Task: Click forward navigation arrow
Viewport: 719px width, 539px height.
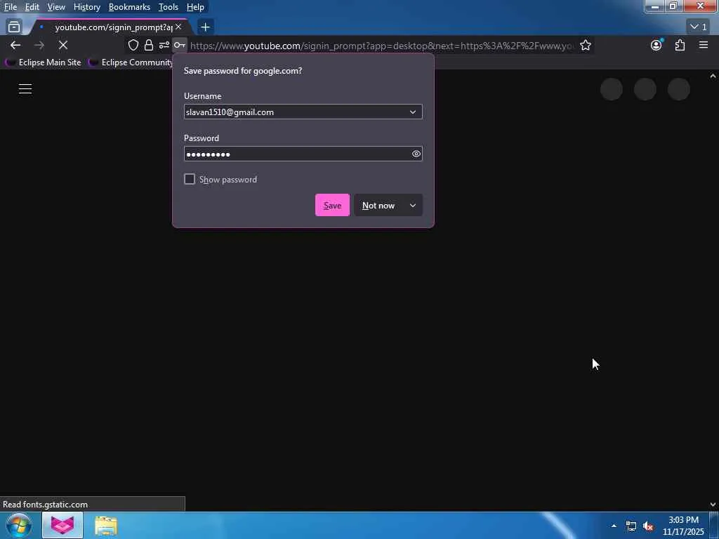Action: tap(39, 45)
